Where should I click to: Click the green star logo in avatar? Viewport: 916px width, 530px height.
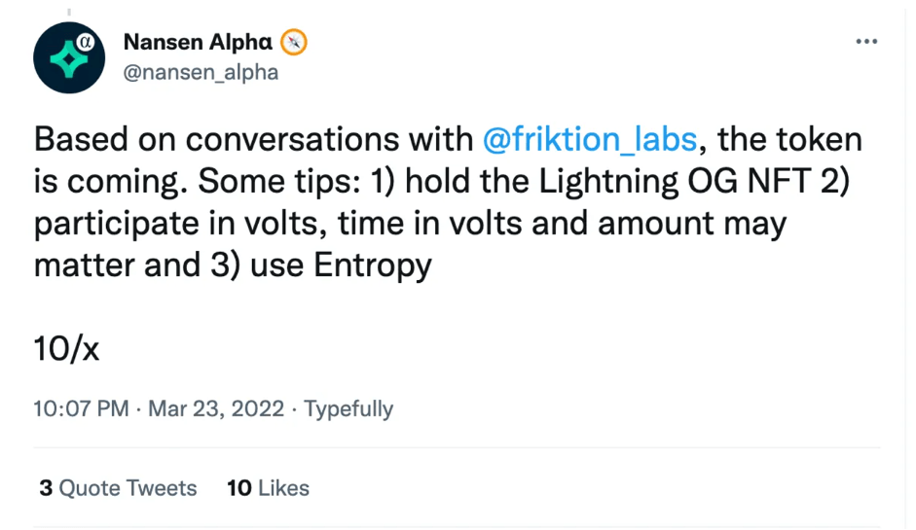point(66,60)
